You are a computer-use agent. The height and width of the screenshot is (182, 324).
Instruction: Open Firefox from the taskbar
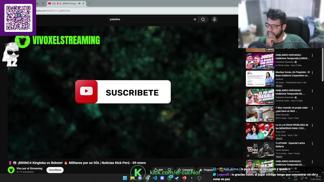184,178
